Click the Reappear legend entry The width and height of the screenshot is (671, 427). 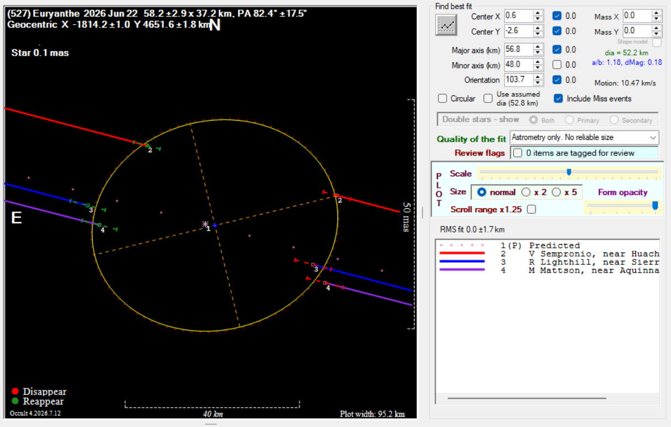tap(37, 402)
